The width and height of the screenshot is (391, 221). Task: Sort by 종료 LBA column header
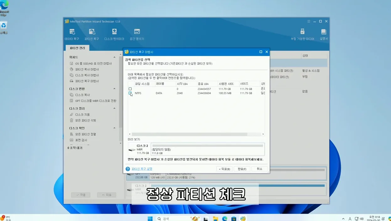coord(207,84)
